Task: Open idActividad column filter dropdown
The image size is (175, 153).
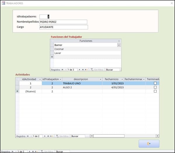Action: 40,79
